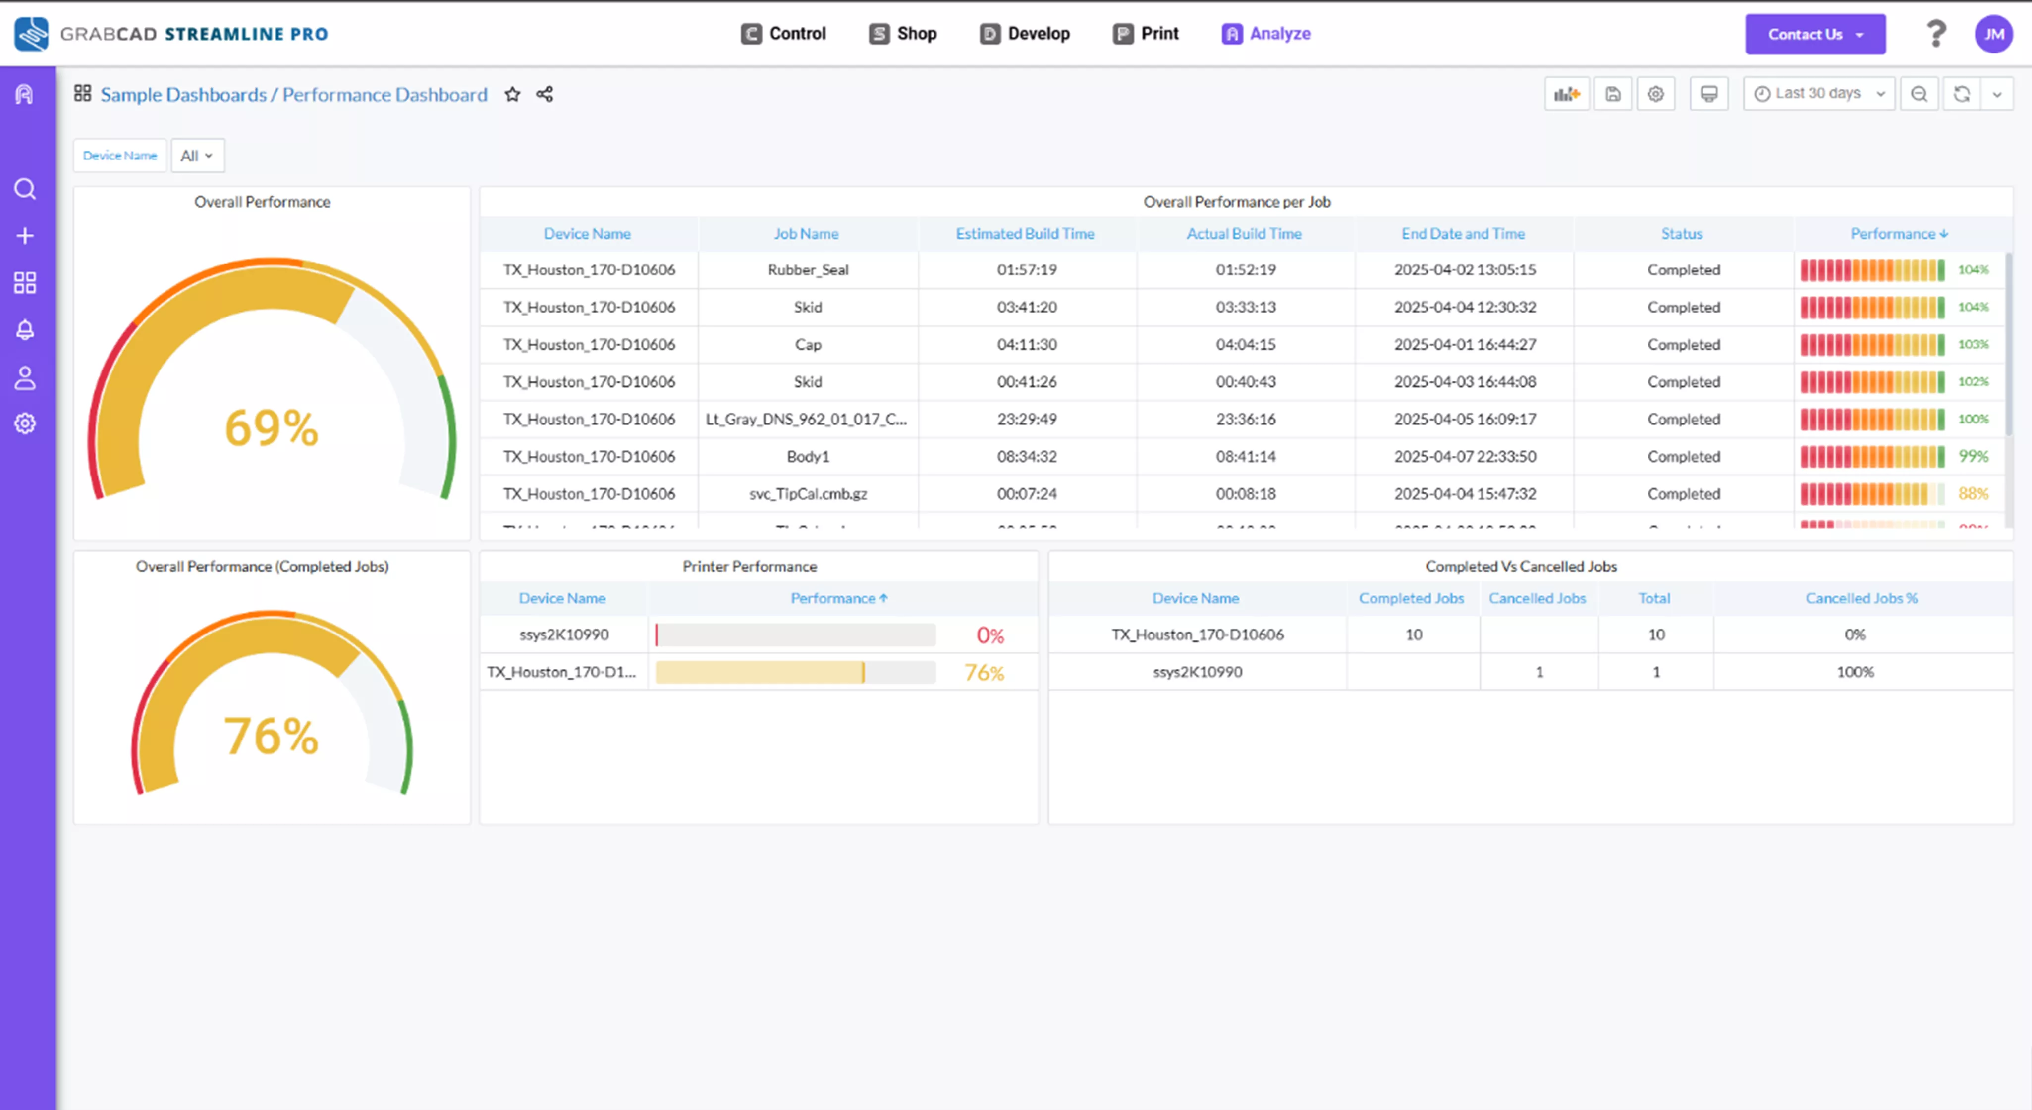Sort by the Cancelled Jobs column header
The width and height of the screenshot is (2032, 1110).
point(1537,598)
